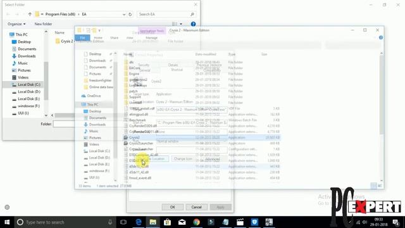Open the Windows Start menu
The width and height of the screenshot is (405, 228).
coord(7,222)
